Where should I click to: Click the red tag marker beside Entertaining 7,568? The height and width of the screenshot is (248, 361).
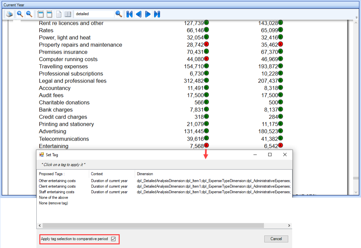point(206,145)
